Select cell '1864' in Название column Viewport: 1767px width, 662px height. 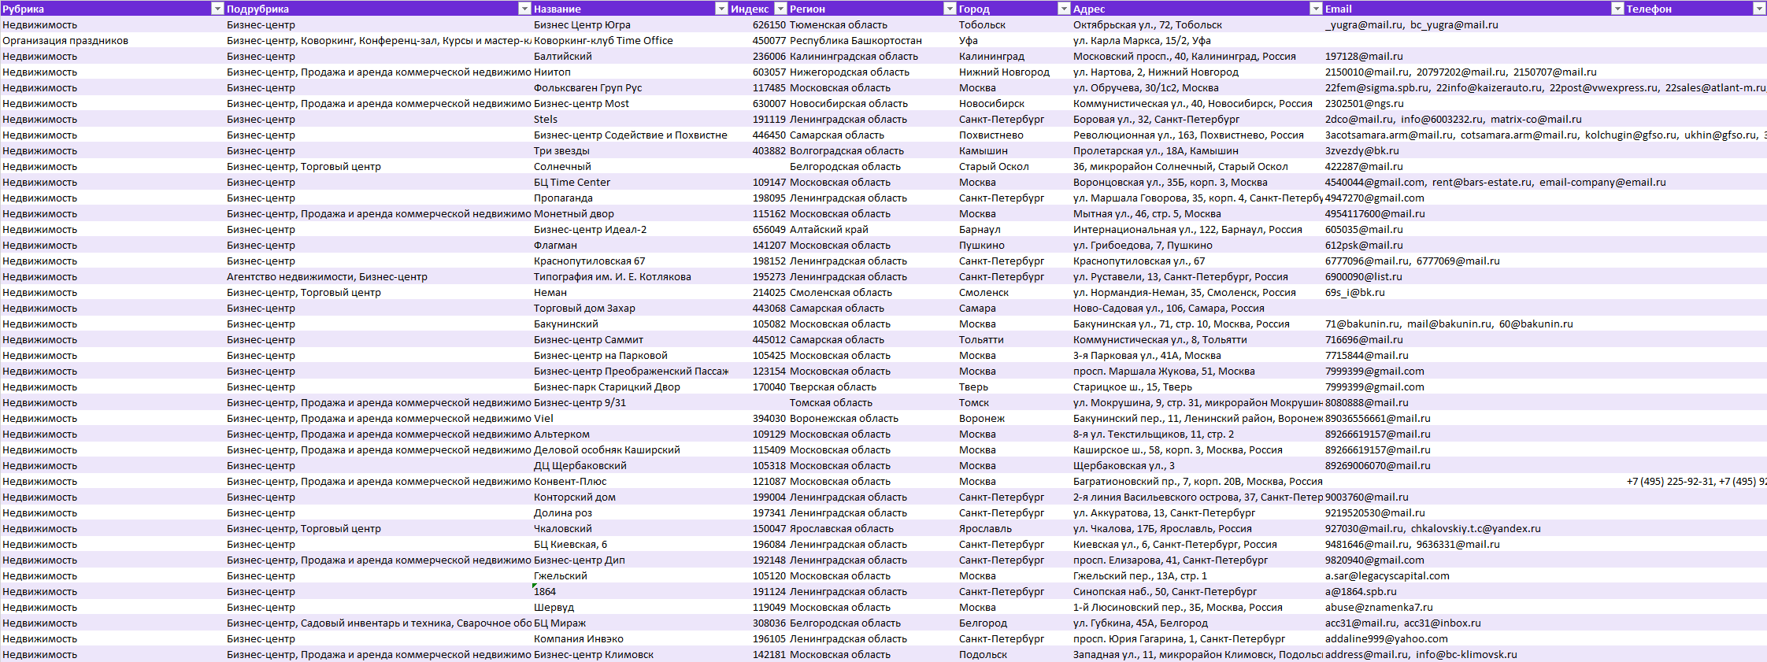(x=630, y=591)
